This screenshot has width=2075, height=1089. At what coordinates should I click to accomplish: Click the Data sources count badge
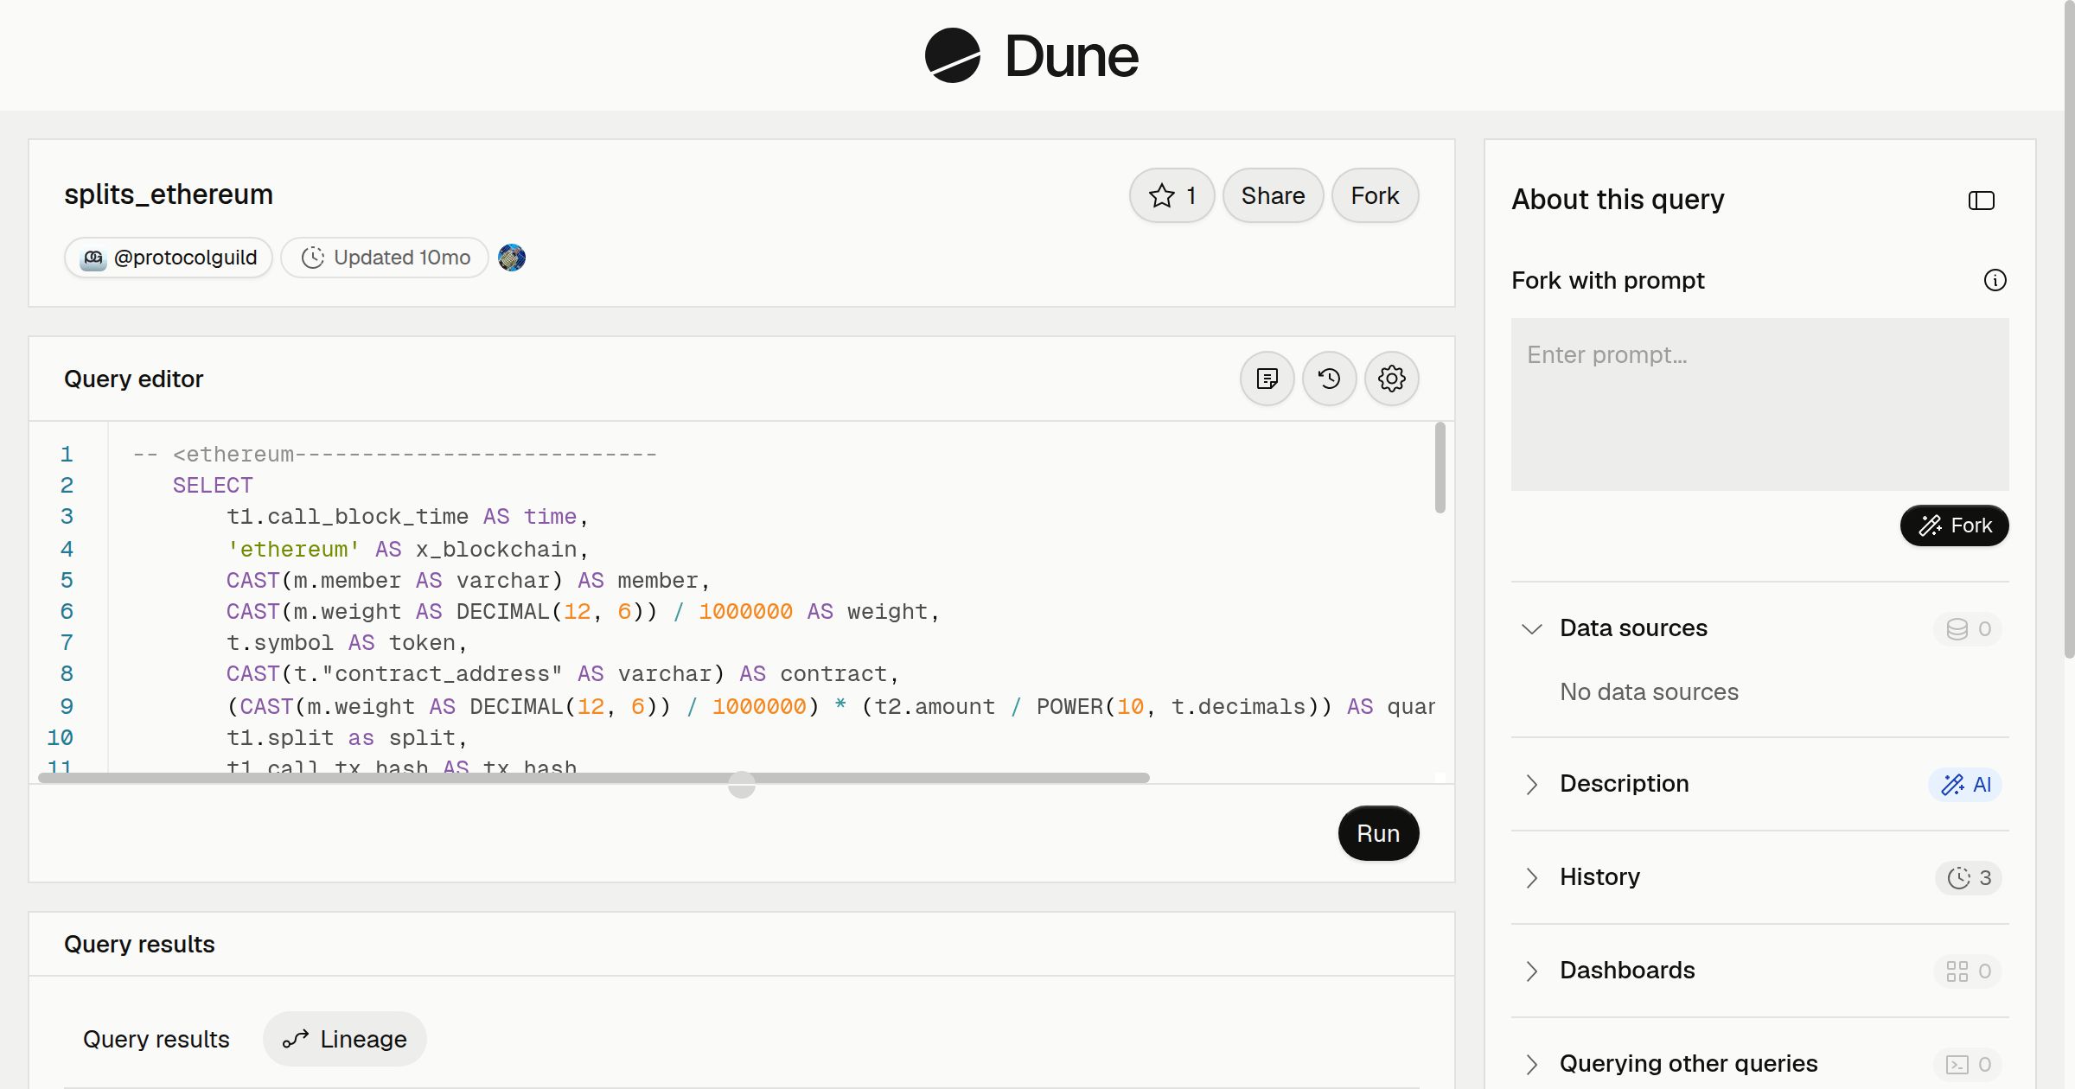1968,628
